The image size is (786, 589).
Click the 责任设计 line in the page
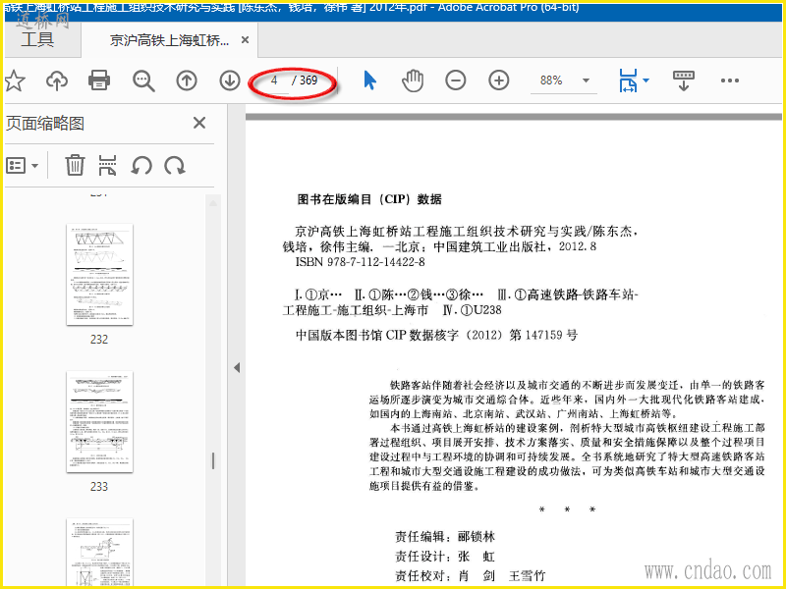click(x=445, y=557)
